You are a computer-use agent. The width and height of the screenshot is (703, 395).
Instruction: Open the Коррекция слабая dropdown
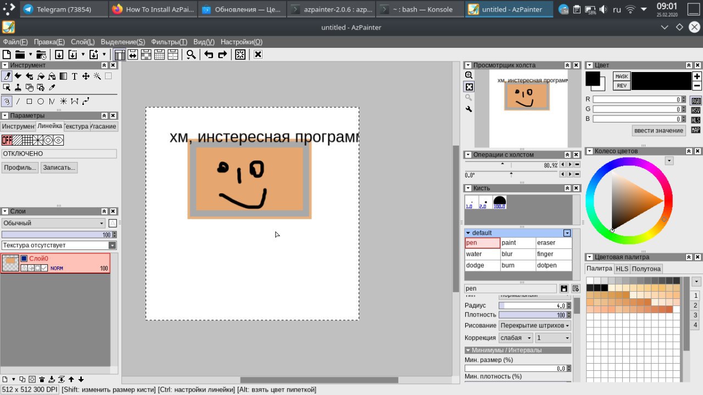point(516,338)
